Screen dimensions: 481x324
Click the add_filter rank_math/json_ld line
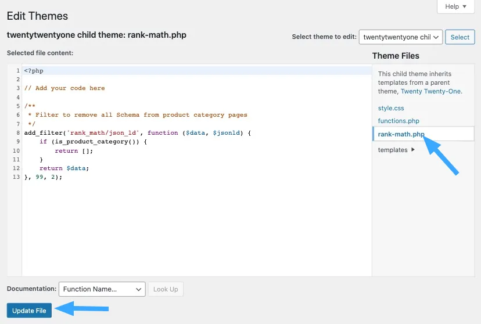click(x=138, y=133)
